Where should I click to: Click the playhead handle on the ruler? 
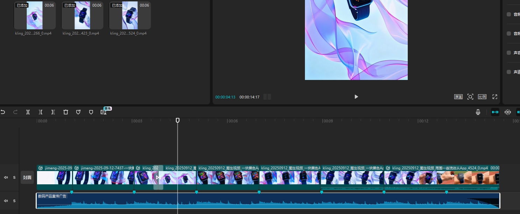click(178, 120)
